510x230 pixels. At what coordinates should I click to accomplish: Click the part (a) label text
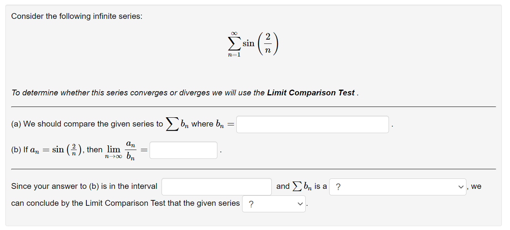[x=17, y=124]
